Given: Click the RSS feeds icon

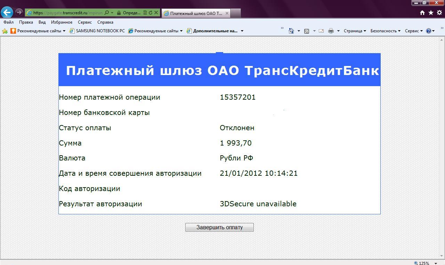Looking at the screenshot, I should (x=307, y=31).
